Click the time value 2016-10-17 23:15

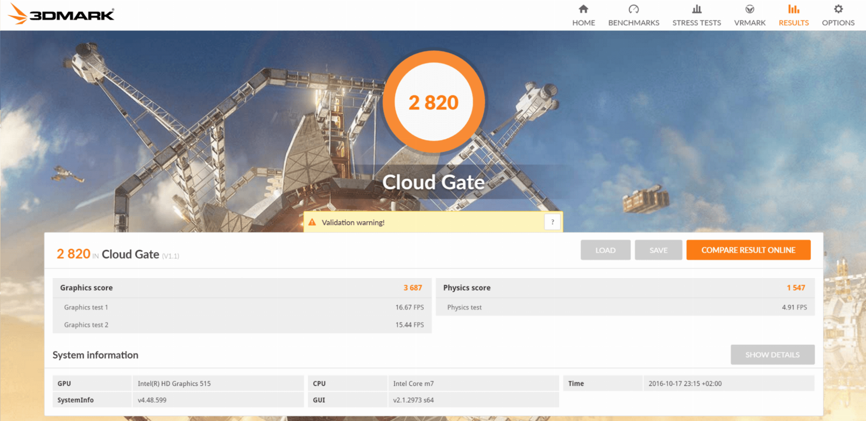point(685,384)
